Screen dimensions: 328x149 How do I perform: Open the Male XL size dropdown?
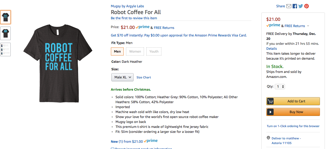coord(122,77)
